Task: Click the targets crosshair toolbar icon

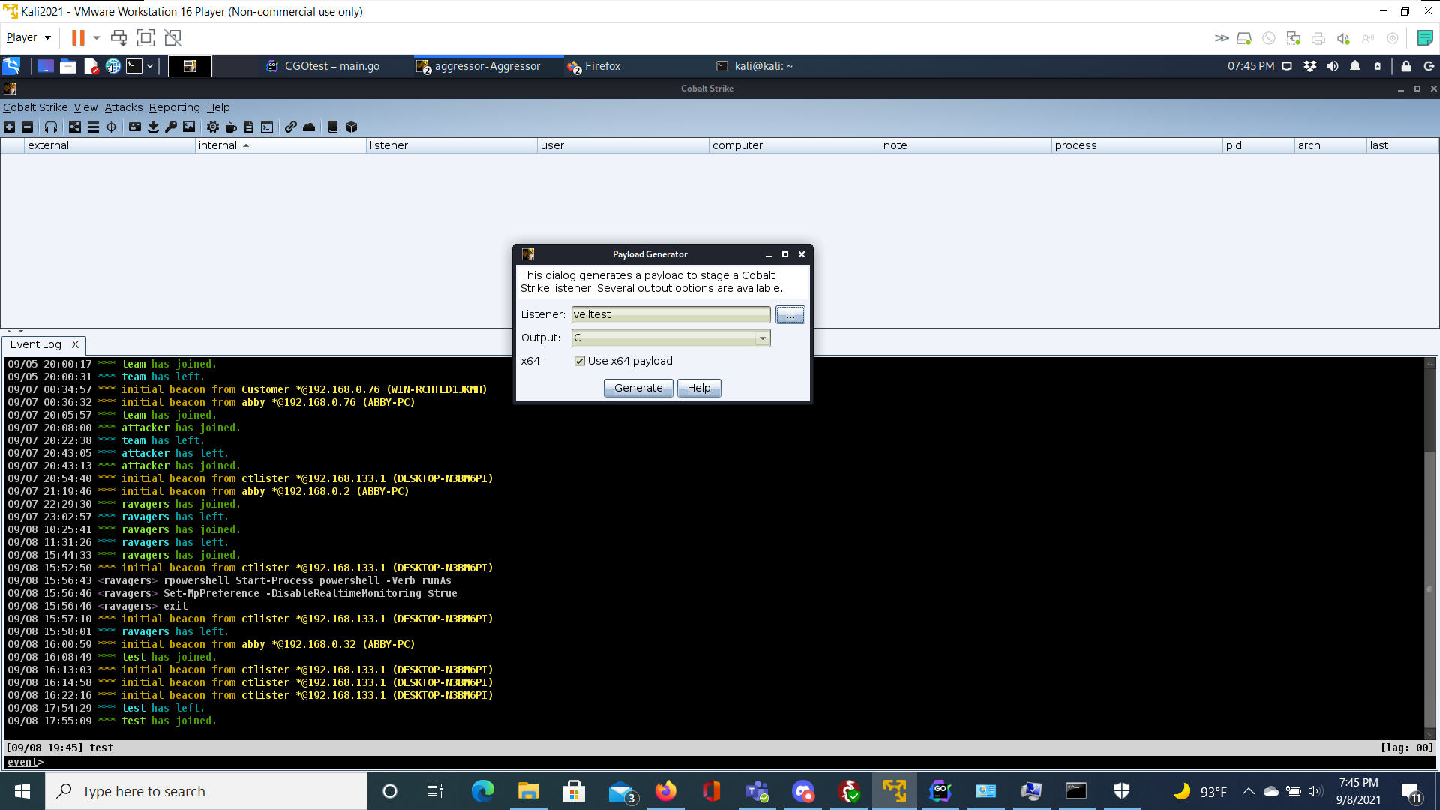Action: [112, 127]
